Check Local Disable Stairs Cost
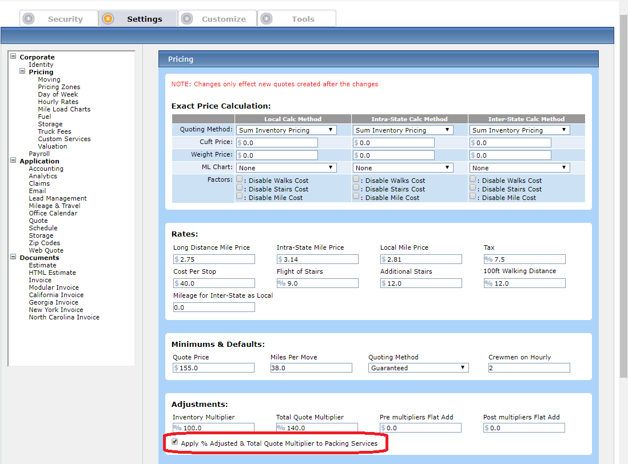The height and width of the screenshot is (464, 628). click(240, 187)
